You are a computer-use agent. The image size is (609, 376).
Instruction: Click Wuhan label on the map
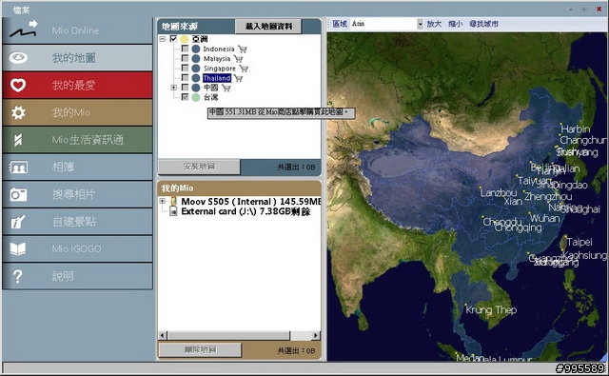544,218
